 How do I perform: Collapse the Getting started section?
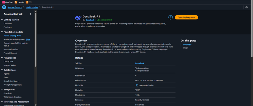(2, 20)
